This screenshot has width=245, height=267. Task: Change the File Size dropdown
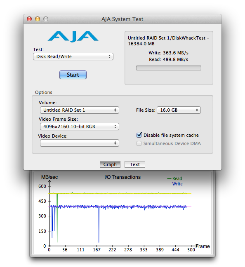pos(179,110)
